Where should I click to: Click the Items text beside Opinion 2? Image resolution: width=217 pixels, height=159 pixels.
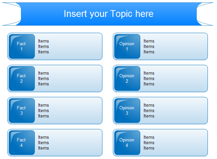coord(149,79)
